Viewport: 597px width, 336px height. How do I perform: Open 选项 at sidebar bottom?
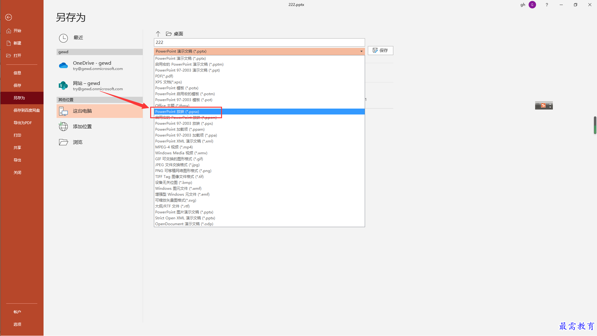click(22, 324)
